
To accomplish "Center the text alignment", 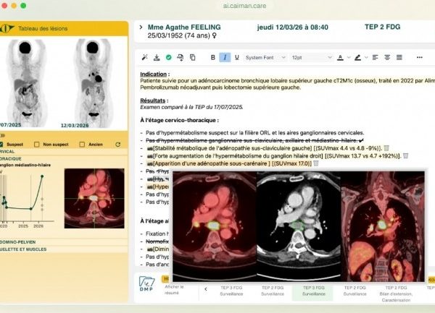I will tap(387, 57).
